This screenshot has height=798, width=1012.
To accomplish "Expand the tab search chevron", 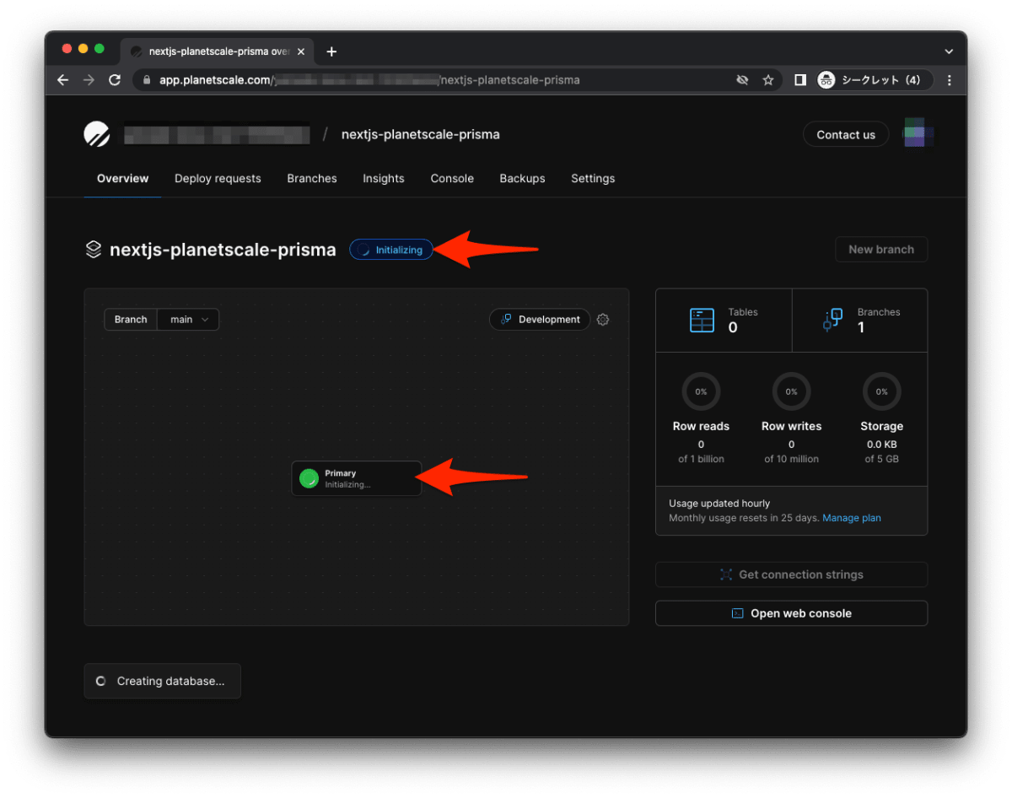I will tap(949, 51).
